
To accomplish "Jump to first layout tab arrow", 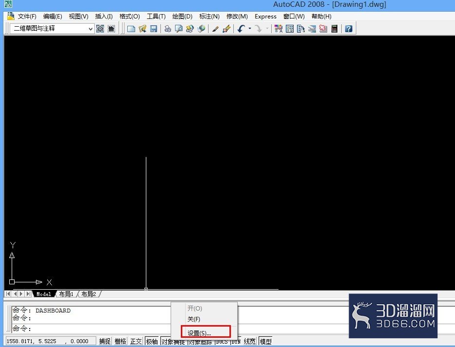I will [x=8, y=294].
